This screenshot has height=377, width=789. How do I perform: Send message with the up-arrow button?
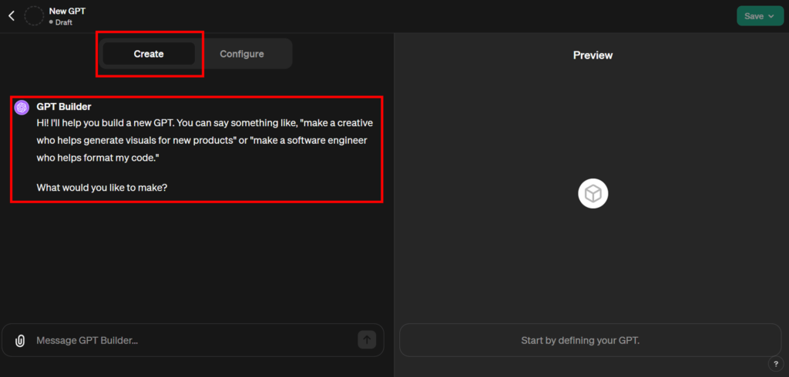coord(367,340)
